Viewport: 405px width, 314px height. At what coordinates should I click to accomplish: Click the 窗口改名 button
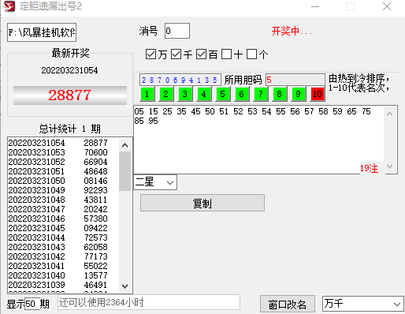click(x=288, y=305)
